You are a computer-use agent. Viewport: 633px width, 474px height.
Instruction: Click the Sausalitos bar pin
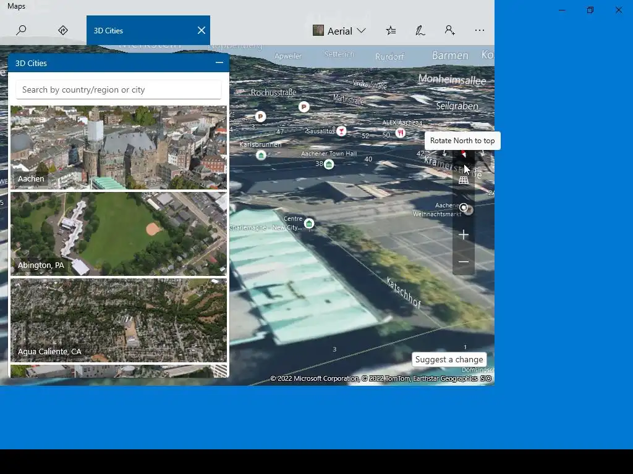[341, 131]
